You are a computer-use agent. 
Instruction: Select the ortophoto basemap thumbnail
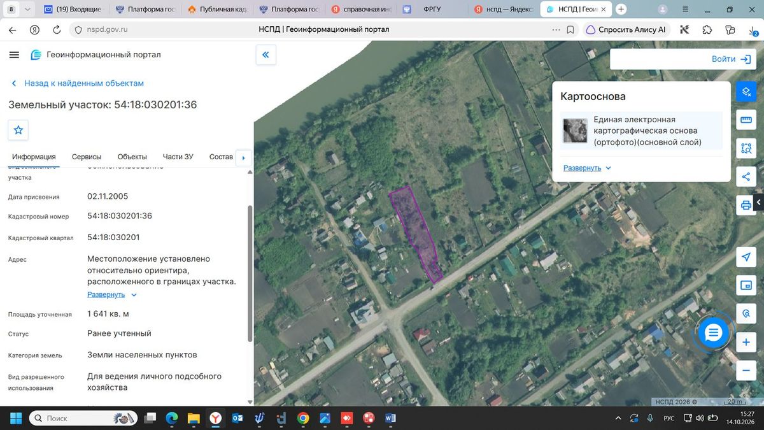point(575,131)
